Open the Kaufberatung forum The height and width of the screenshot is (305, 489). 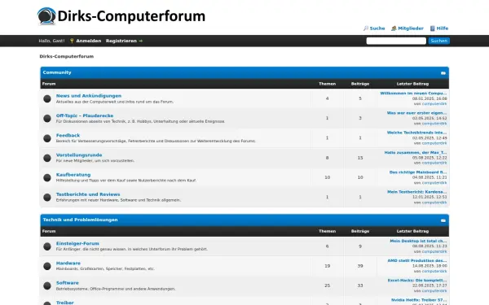73,175
